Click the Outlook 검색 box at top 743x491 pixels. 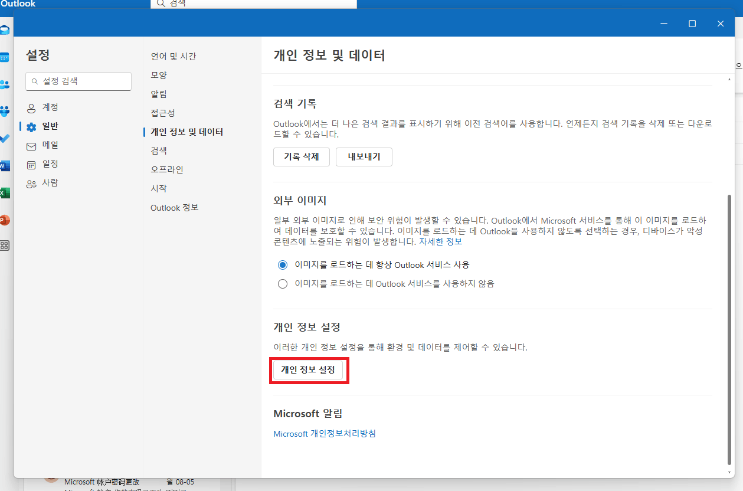[254, 4]
